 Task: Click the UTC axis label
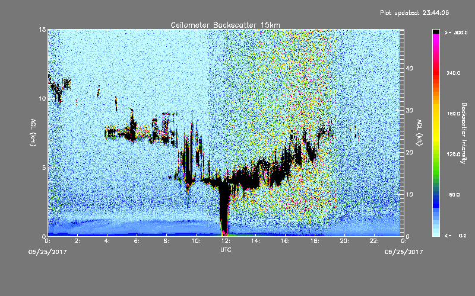tap(226, 249)
